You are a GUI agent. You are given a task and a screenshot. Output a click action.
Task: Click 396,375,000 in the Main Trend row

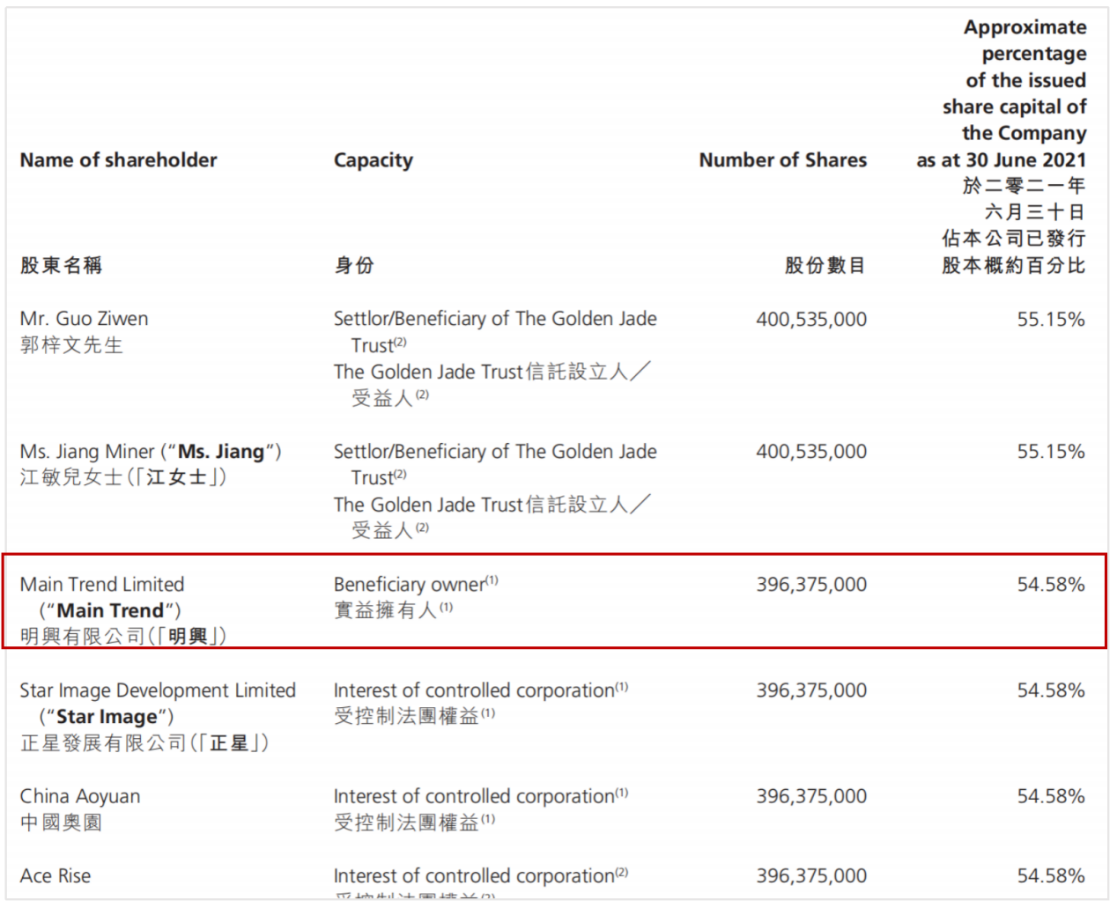[x=811, y=584]
